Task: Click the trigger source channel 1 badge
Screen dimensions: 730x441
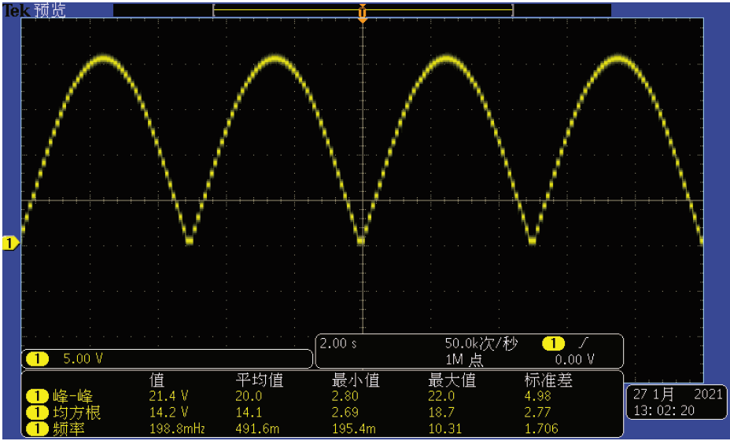Action: (x=554, y=344)
